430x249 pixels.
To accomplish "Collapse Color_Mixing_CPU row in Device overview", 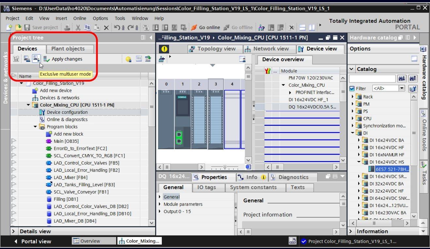I will (284, 85).
